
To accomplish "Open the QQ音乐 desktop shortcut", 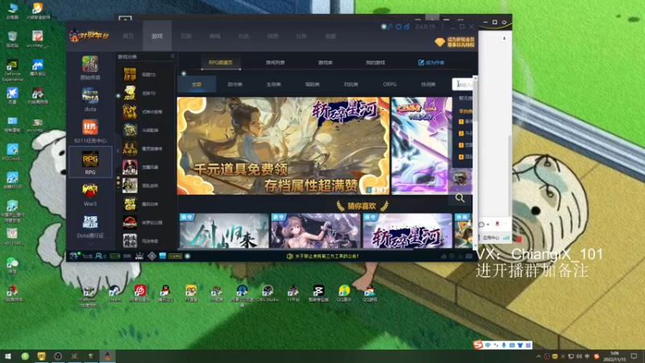I will (x=344, y=294).
